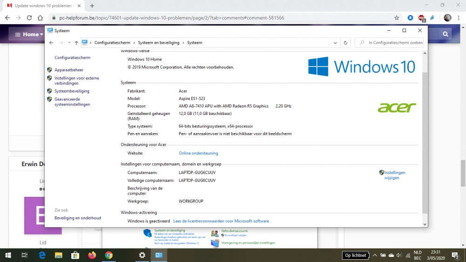Viewport: 466px width, 262px height.
Task: Click Chrome's back button
Action: pyautogui.click(x=7, y=18)
